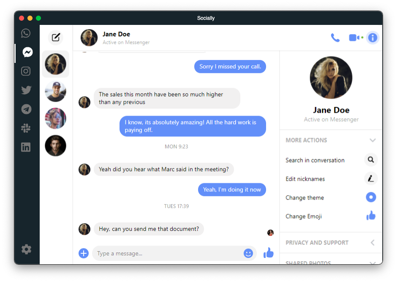Click the TUES 17:39 timestamp
The image size is (397, 282).
(176, 206)
